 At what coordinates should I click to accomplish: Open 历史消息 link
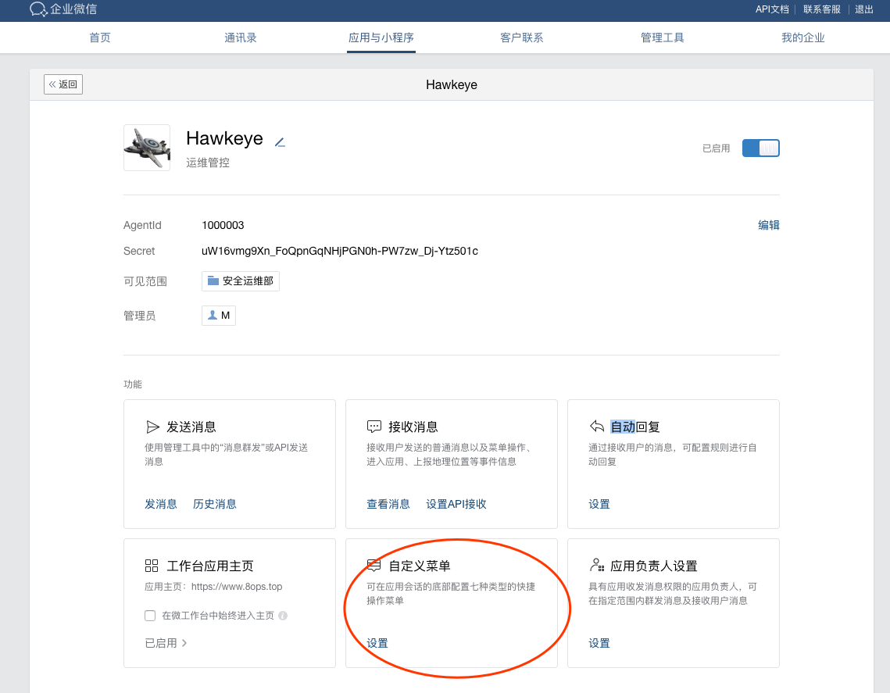coord(215,503)
